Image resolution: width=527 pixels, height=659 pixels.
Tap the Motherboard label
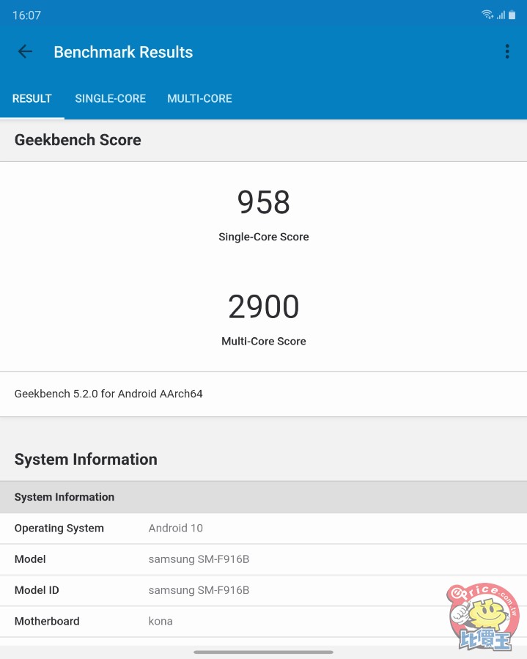[x=47, y=622]
